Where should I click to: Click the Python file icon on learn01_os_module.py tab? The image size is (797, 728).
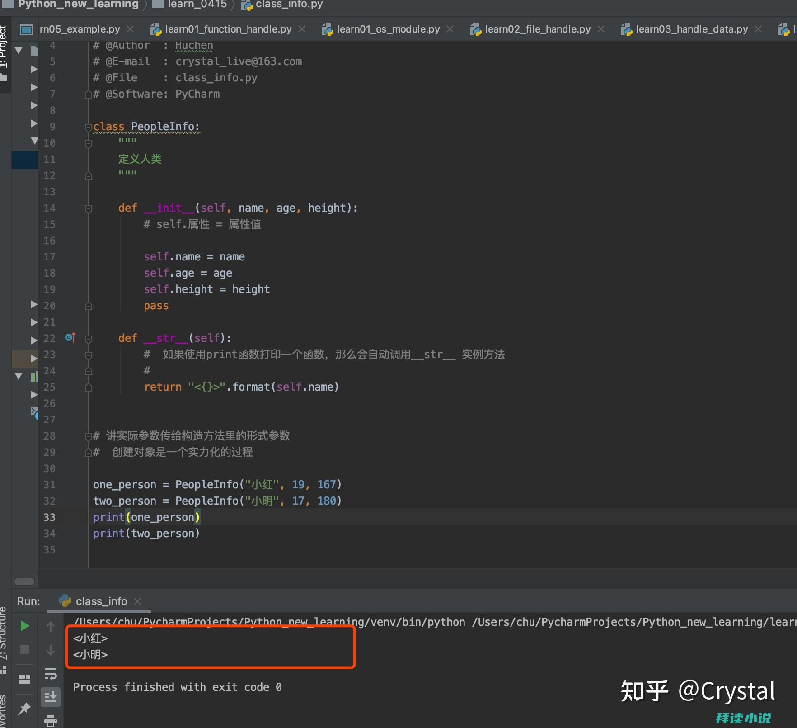click(x=327, y=30)
